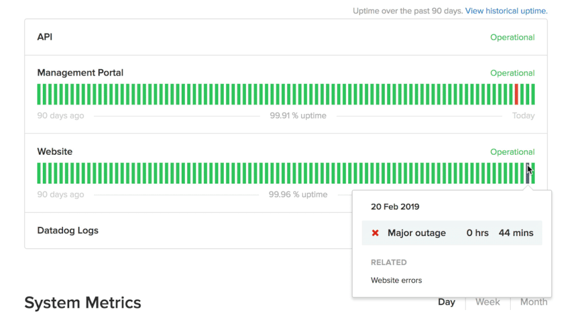Click the 20 Feb 2019 tooltip date
Screen dimensions: 572x322
[395, 207]
